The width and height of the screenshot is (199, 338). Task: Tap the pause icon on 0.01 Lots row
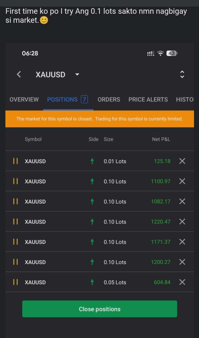click(x=15, y=161)
